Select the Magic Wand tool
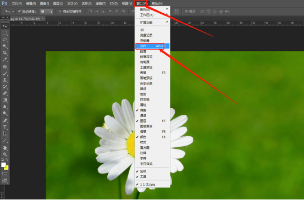 pos(5,46)
